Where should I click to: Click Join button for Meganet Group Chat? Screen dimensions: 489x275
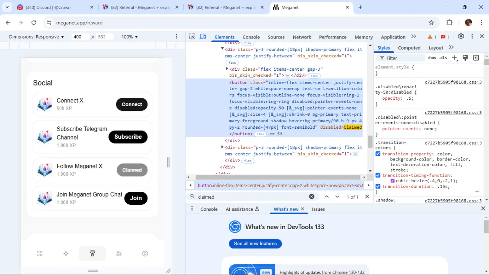click(136, 198)
